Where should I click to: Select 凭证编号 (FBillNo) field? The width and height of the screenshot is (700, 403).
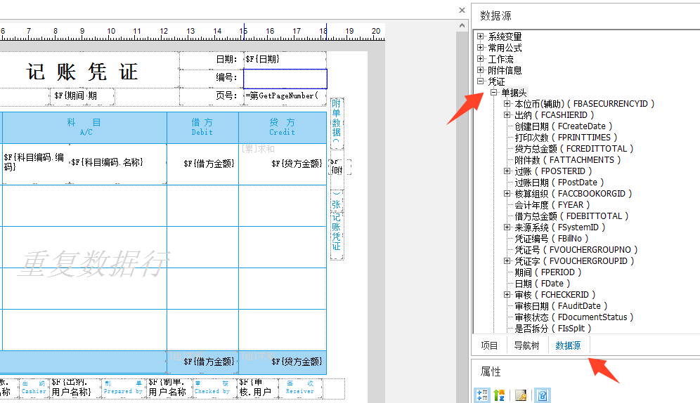551,239
